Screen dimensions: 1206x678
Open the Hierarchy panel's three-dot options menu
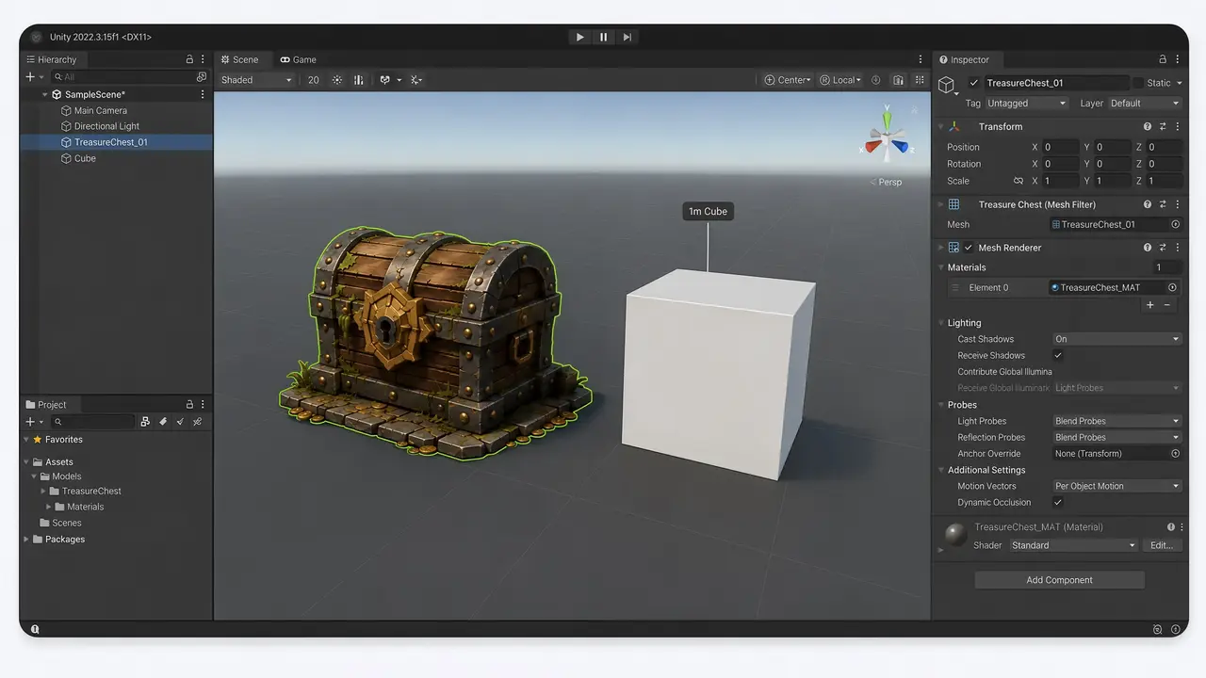click(x=204, y=59)
